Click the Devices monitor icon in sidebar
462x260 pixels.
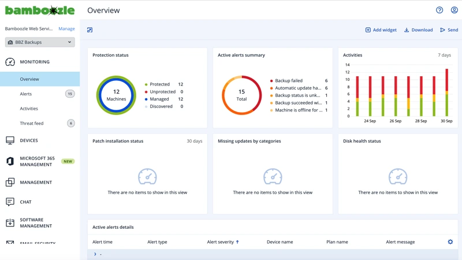(x=10, y=140)
